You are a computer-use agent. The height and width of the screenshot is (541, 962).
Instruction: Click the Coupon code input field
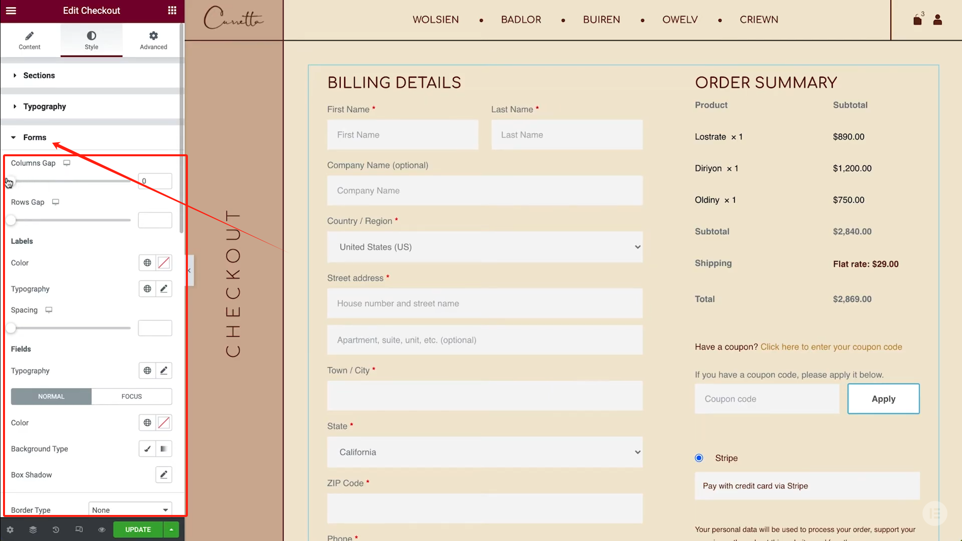767,399
